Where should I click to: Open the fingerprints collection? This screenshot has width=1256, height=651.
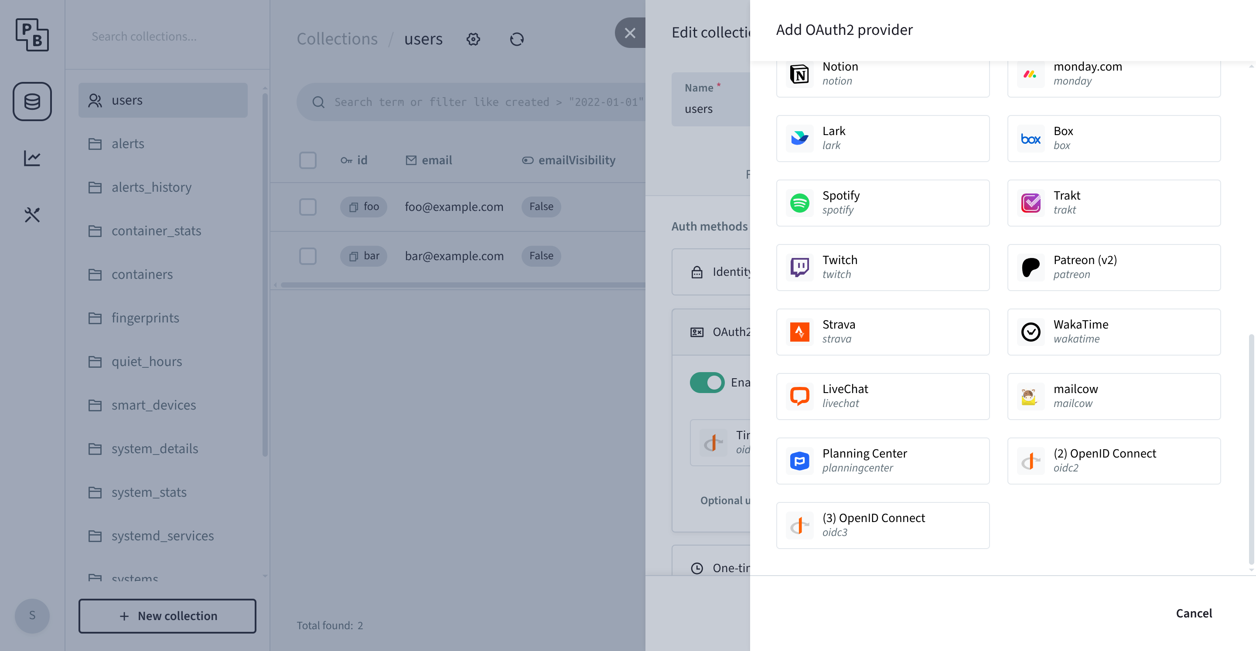[x=163, y=318]
